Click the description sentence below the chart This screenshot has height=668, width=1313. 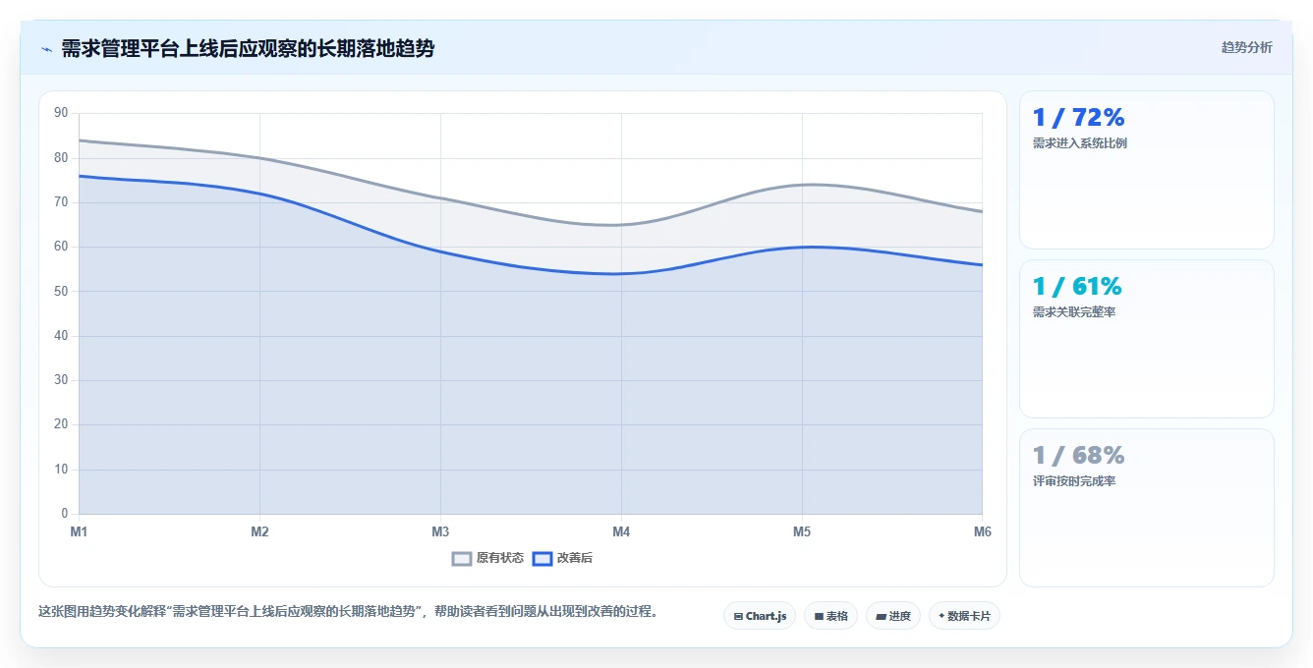348,611
